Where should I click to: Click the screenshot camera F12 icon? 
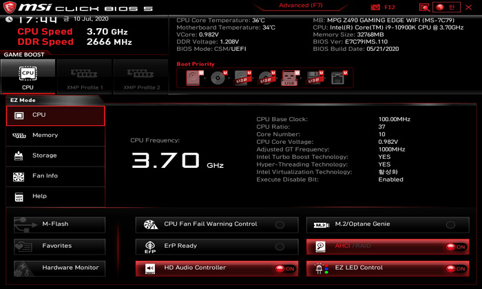point(375,7)
